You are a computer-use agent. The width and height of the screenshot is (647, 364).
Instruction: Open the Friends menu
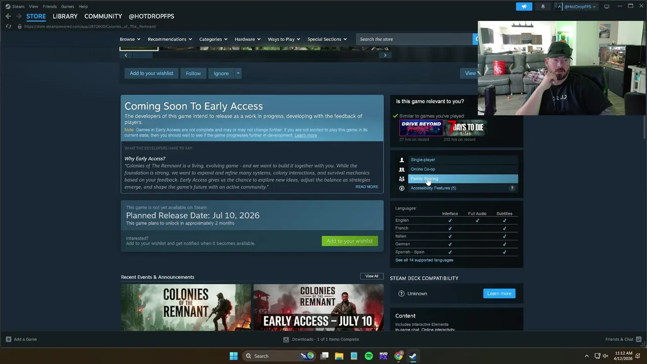tap(50, 7)
